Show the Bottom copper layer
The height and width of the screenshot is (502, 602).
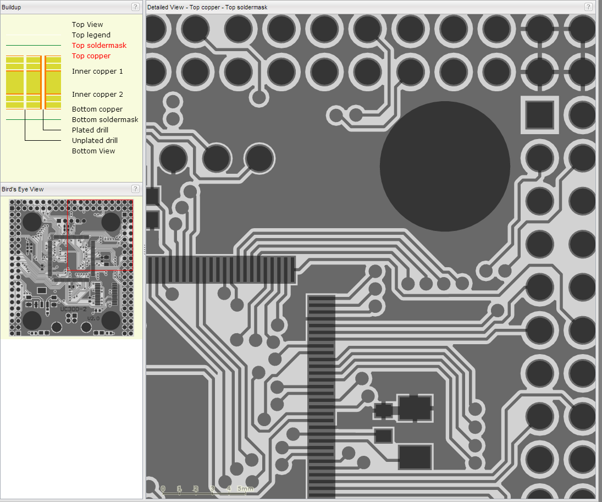[x=97, y=109]
